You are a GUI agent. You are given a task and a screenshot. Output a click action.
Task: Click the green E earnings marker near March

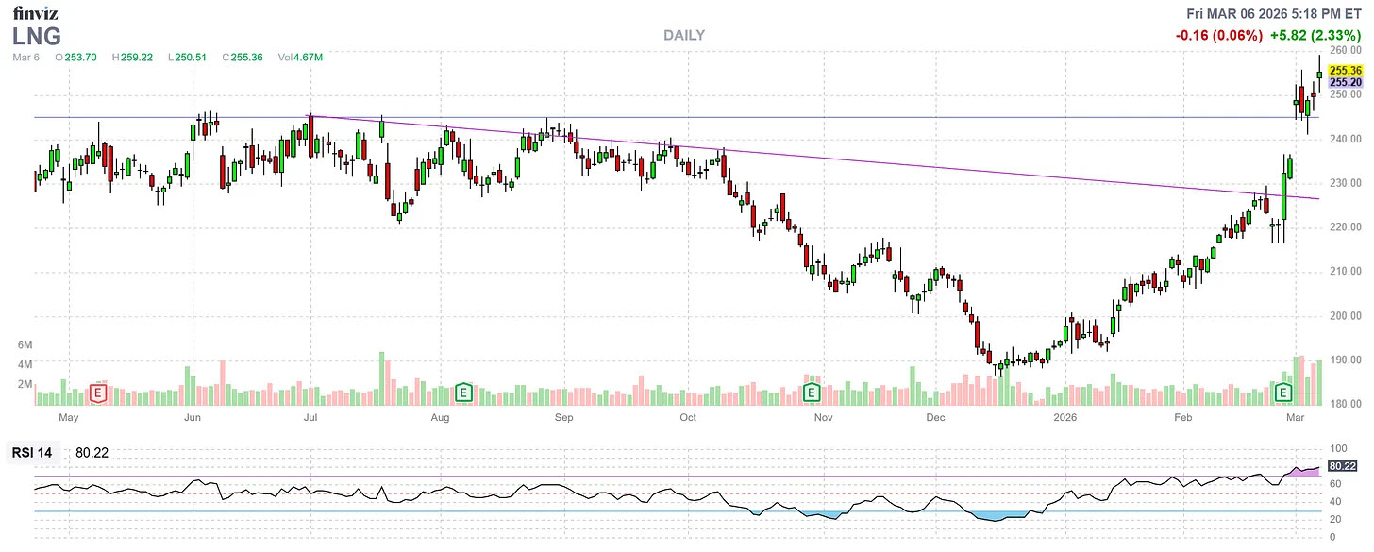[x=1282, y=390]
